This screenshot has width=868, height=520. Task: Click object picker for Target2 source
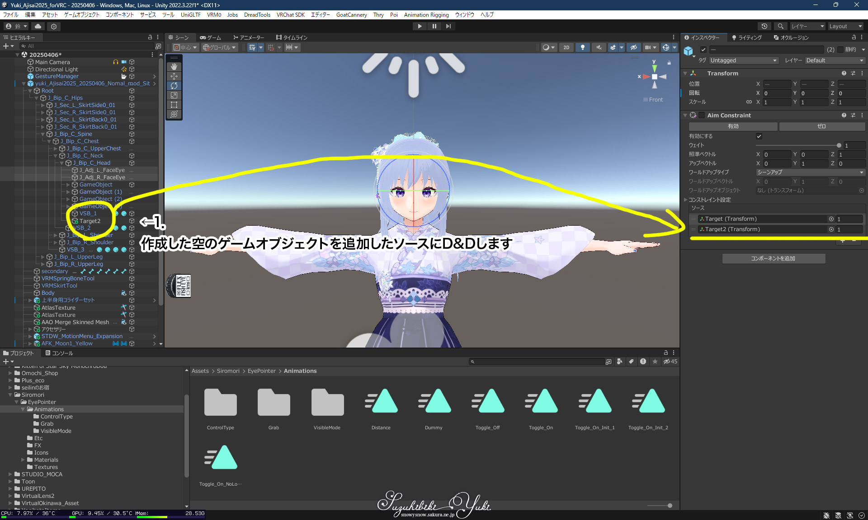pos(831,229)
